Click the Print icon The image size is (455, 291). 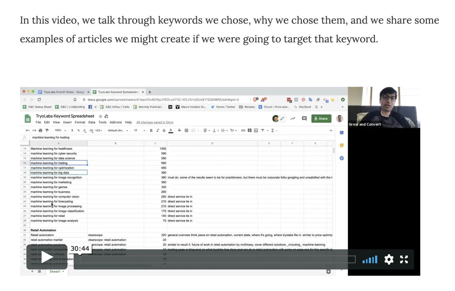[x=40, y=131]
